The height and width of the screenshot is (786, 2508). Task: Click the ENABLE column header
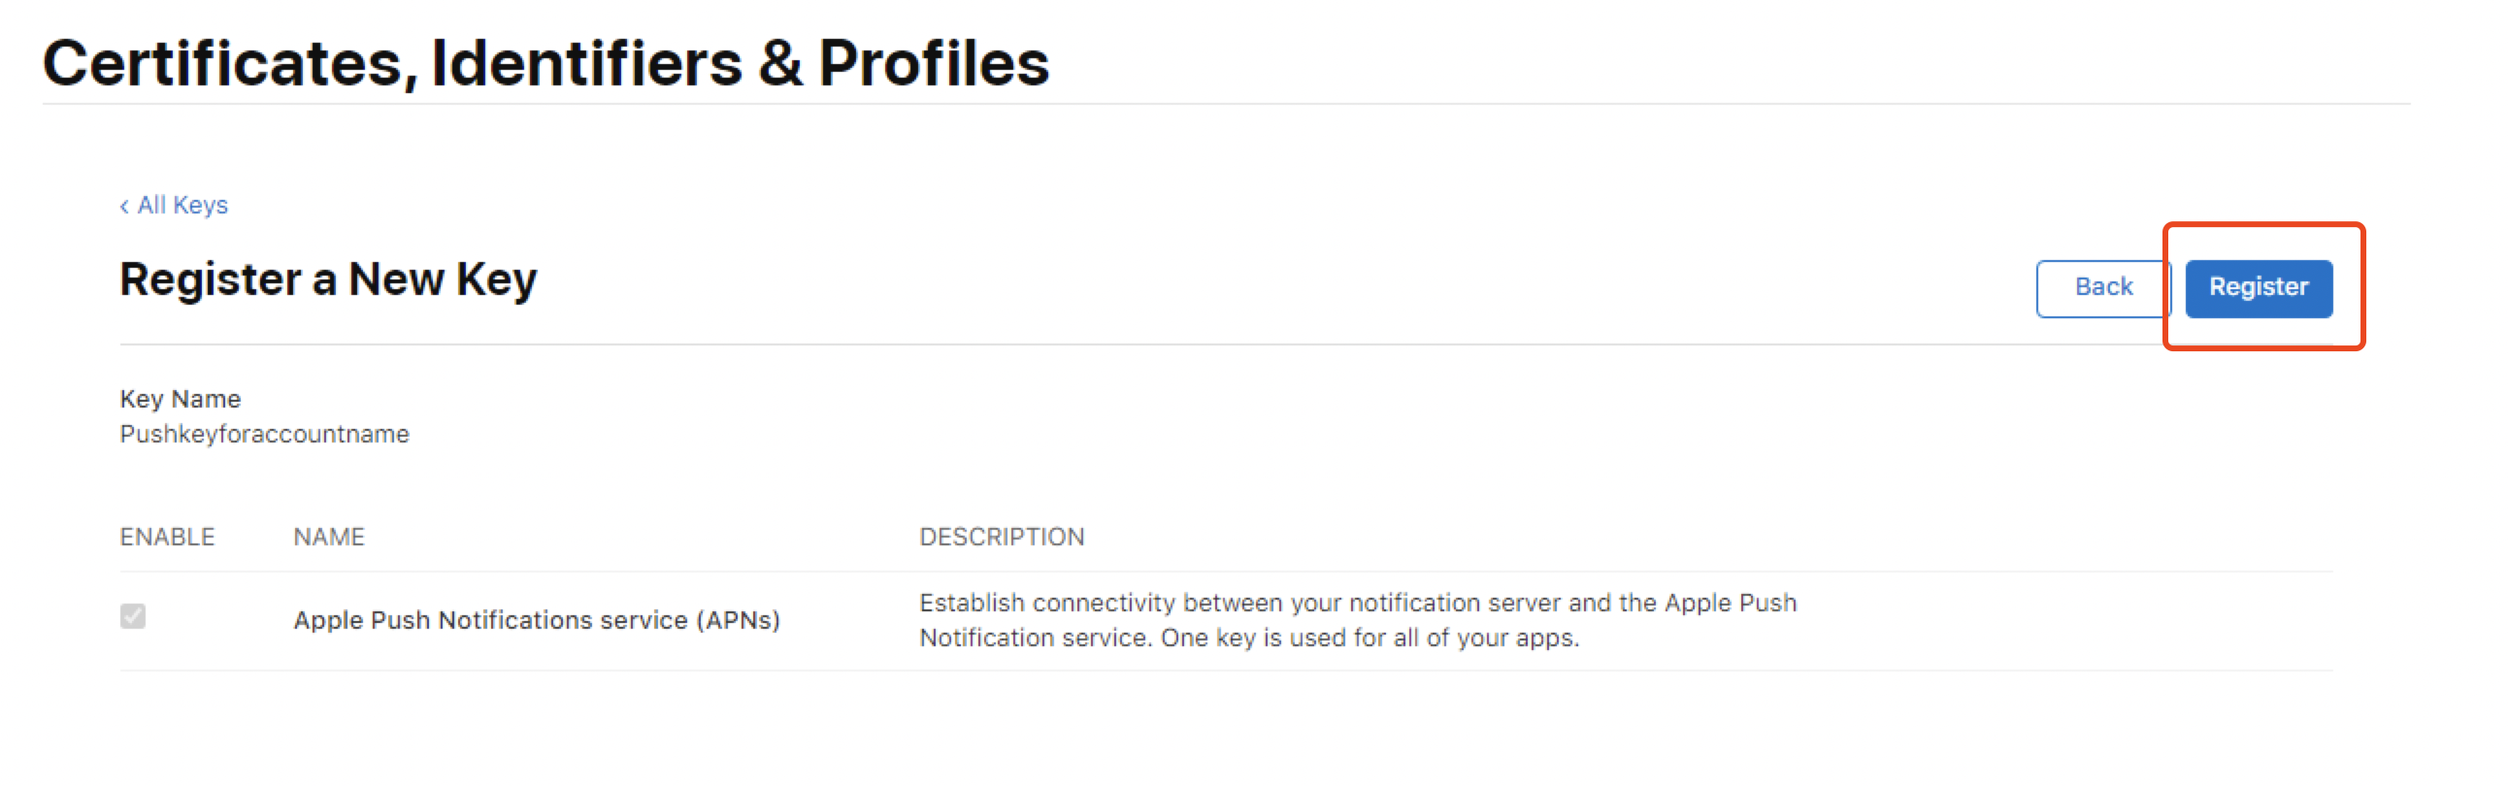[167, 537]
